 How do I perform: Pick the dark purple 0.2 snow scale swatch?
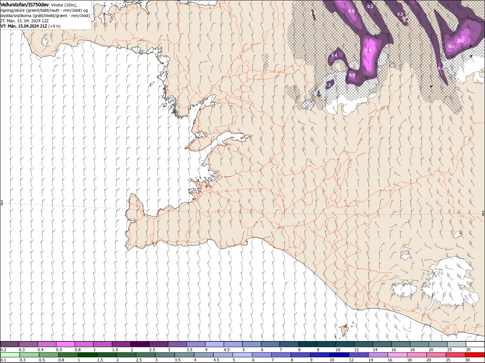coord(9,344)
